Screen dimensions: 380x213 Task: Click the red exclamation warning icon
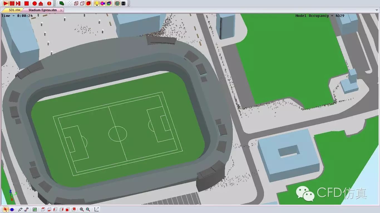tap(49, 4)
